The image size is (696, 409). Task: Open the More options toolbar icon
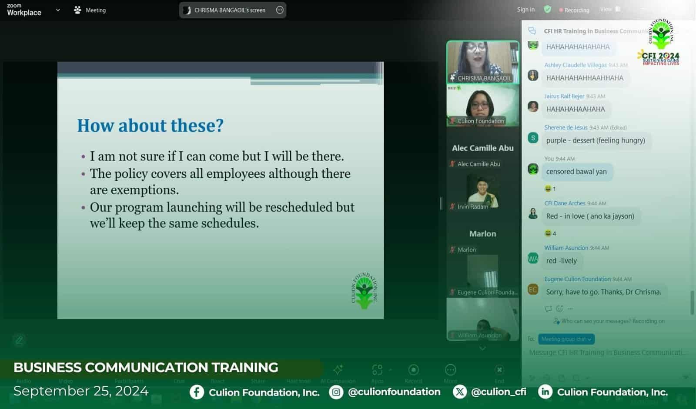(x=450, y=370)
